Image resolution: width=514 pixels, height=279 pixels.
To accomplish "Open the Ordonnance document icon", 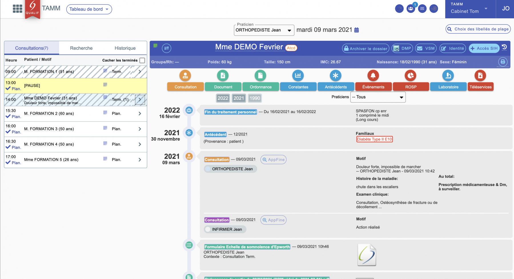I will tap(260, 76).
